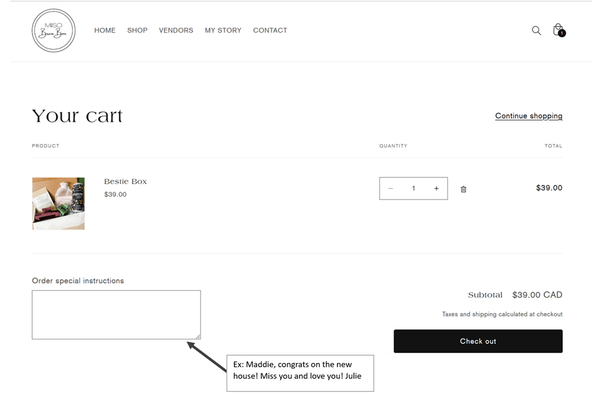Image resolution: width=597 pixels, height=414 pixels.
Task: Increase quantity with the plus button
Action: tap(436, 189)
